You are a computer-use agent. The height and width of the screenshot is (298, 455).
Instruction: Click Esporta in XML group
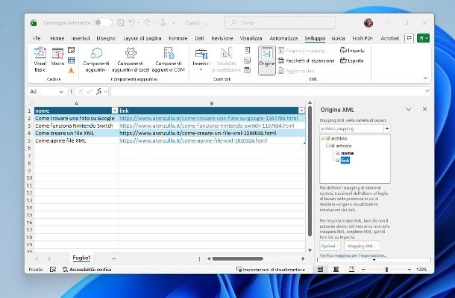352,60
